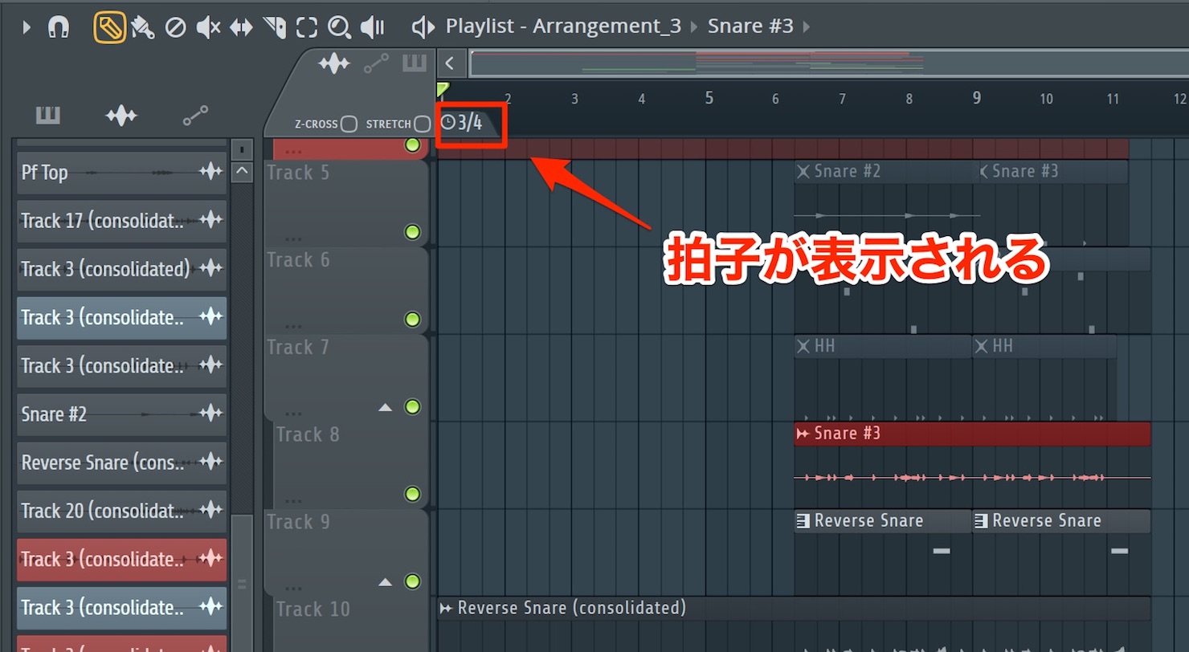Open audio icon menu on red Snare #3 clip
The height and width of the screenshot is (652, 1189).
803,434
